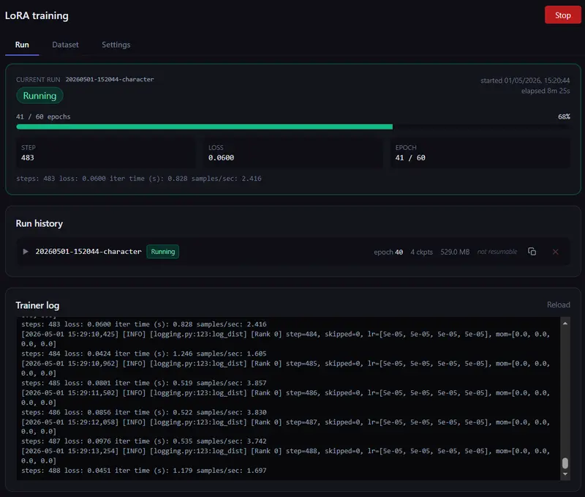The width and height of the screenshot is (585, 497).
Task: Click the "elapsed 8m 25s" text
Action: point(546,91)
